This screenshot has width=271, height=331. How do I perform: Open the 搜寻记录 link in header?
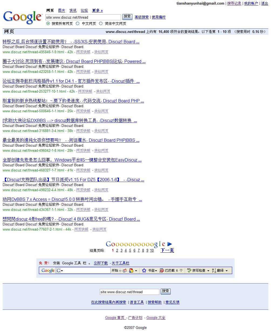tap(234, 3)
